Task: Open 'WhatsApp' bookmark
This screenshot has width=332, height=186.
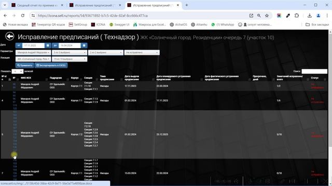Action: pos(223,25)
